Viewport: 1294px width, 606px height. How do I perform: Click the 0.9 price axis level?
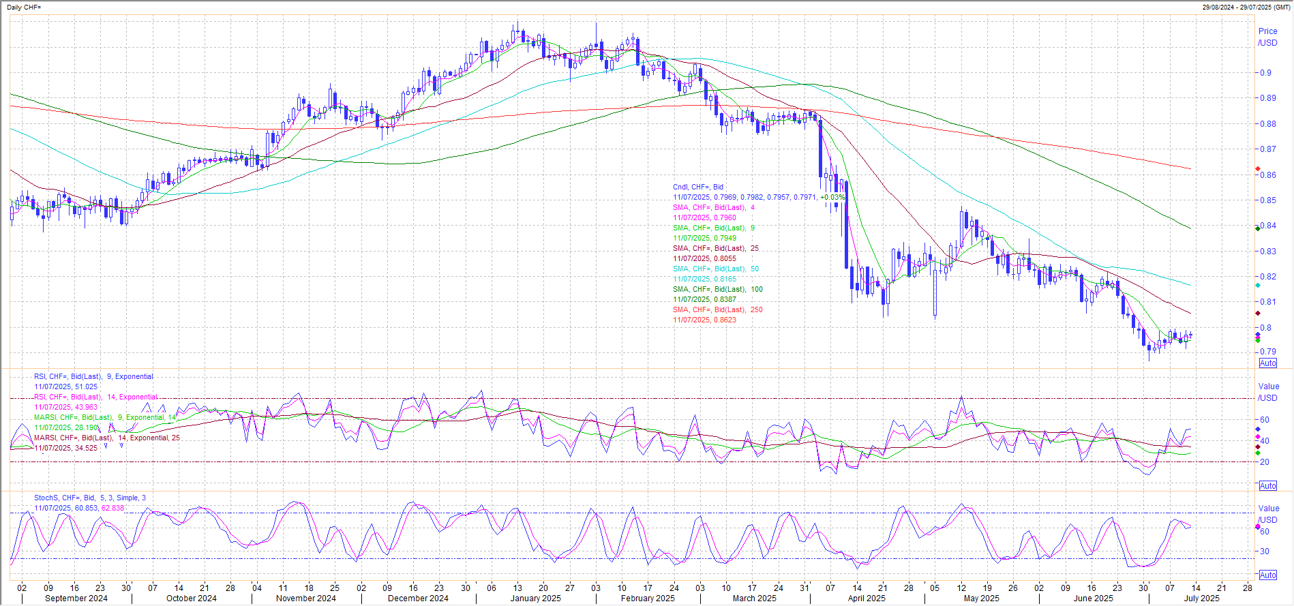coord(1265,72)
